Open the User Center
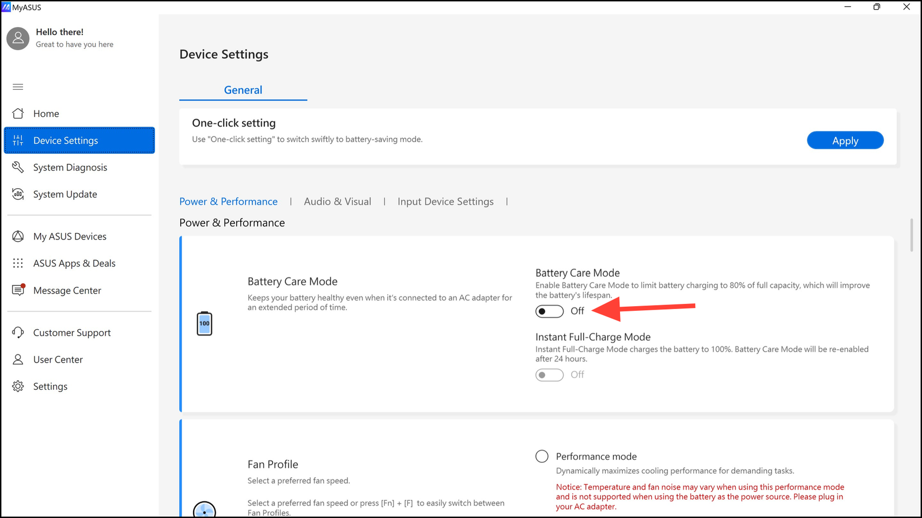Viewport: 922px width, 518px height. 58,359
